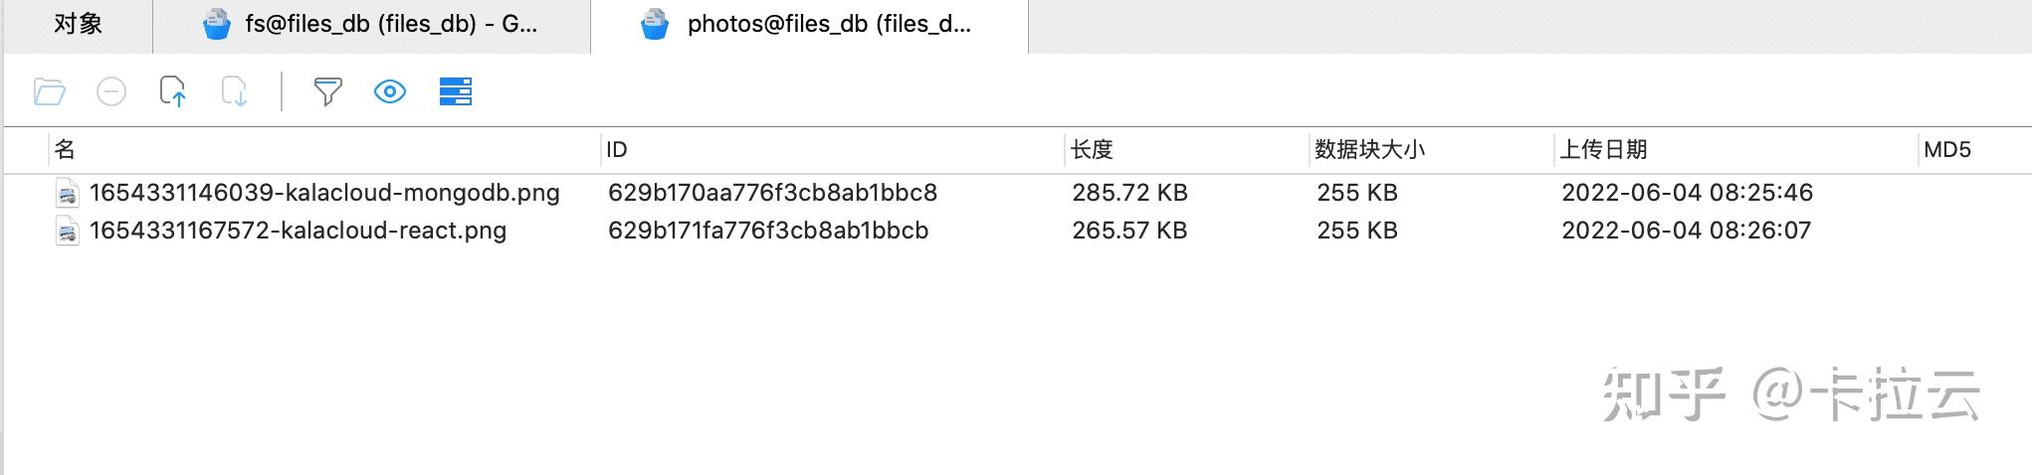Select the 1654331146039-kalacloud-mongodb.png row
This screenshot has width=2032, height=475.
[x=324, y=193]
